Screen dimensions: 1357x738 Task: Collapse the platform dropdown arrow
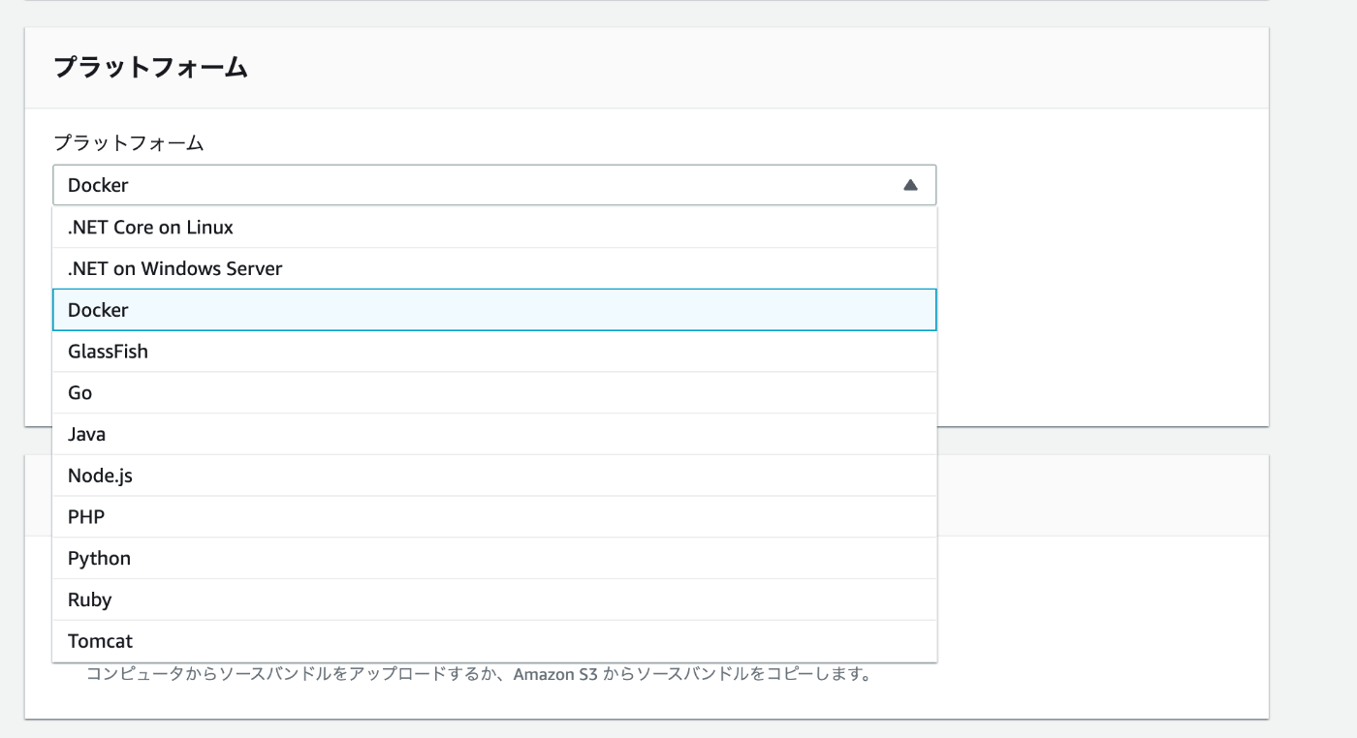coord(910,185)
